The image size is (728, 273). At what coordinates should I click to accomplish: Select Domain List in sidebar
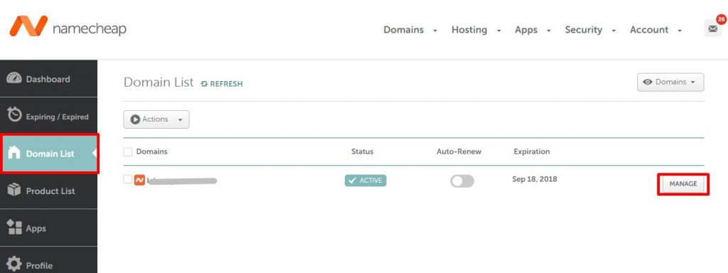[x=49, y=154]
